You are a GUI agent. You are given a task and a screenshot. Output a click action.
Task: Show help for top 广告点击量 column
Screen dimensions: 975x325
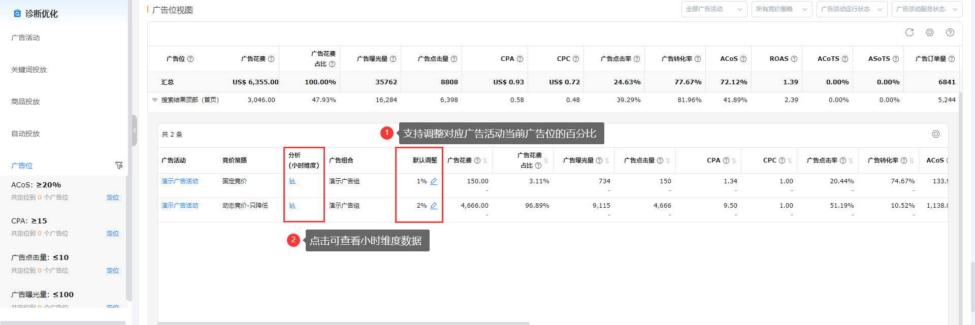(454, 59)
